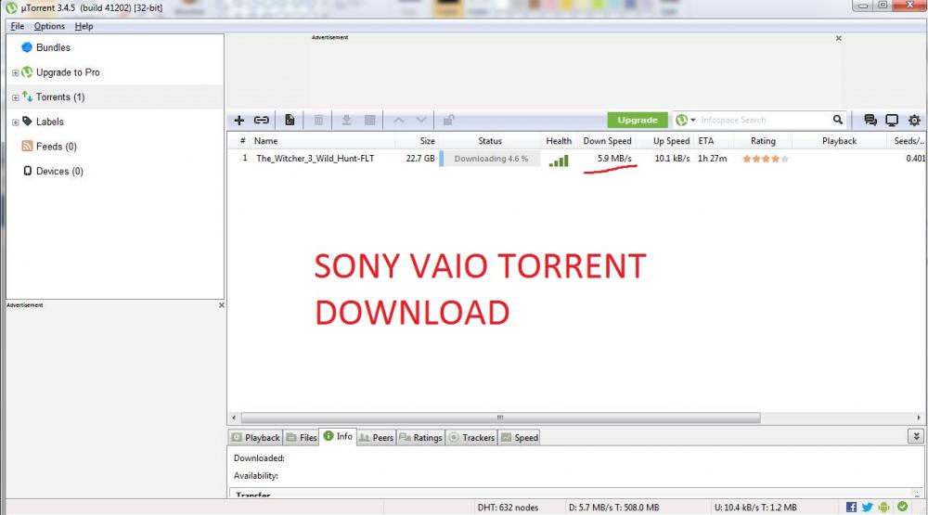Click the remote monitor icon in toolbar
Screen dimensions: 928x515
coord(892,121)
